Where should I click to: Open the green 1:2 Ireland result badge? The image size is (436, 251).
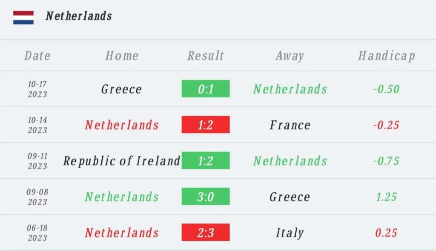pyautogui.click(x=206, y=160)
